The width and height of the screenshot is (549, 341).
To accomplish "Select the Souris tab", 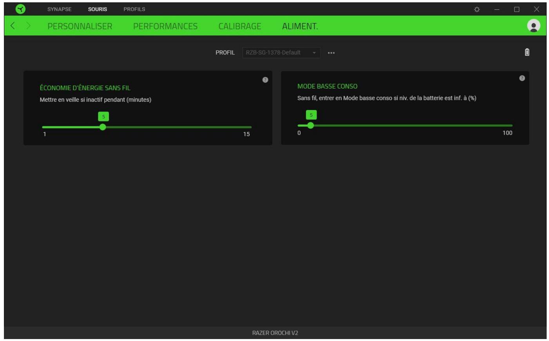I will (98, 9).
